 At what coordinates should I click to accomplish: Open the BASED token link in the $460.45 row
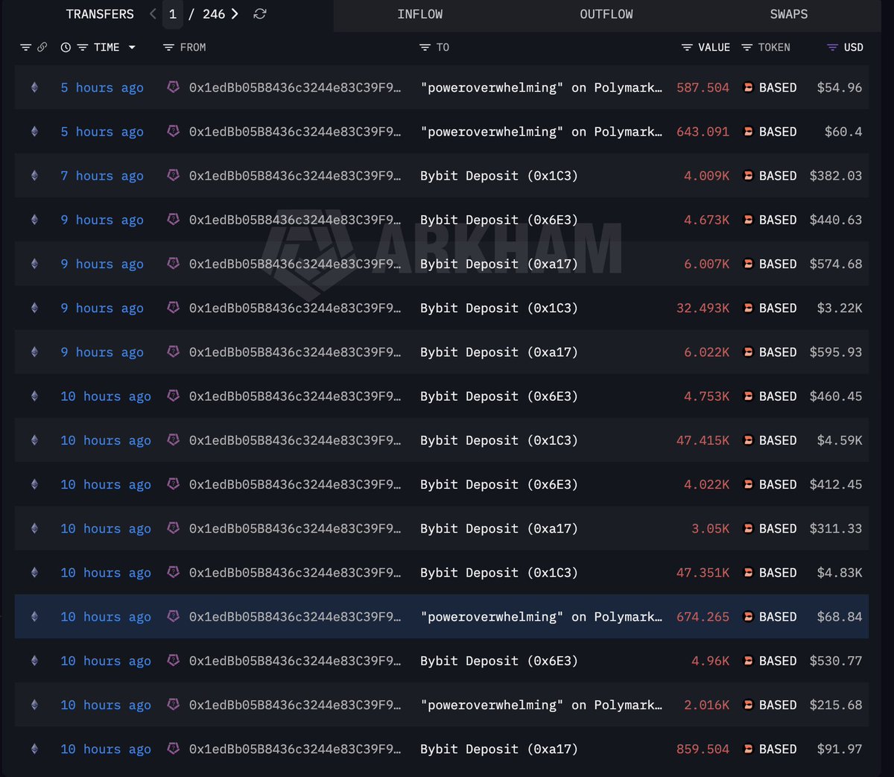point(778,396)
